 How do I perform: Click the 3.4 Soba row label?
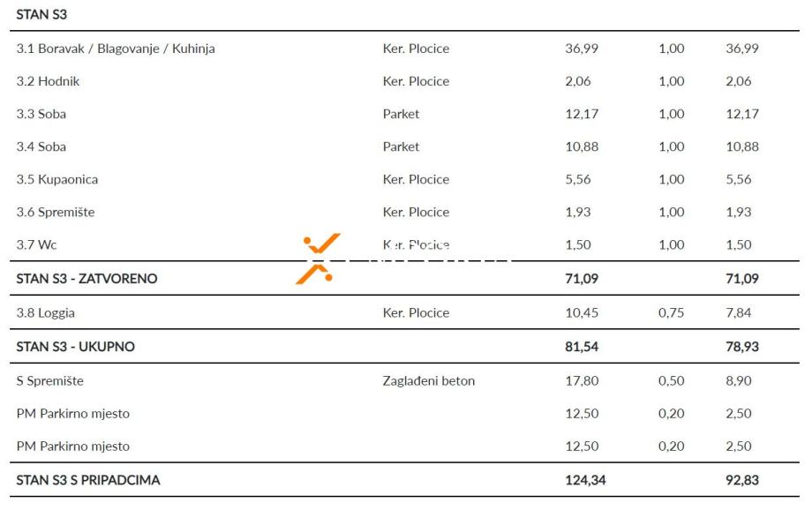pyautogui.click(x=41, y=146)
